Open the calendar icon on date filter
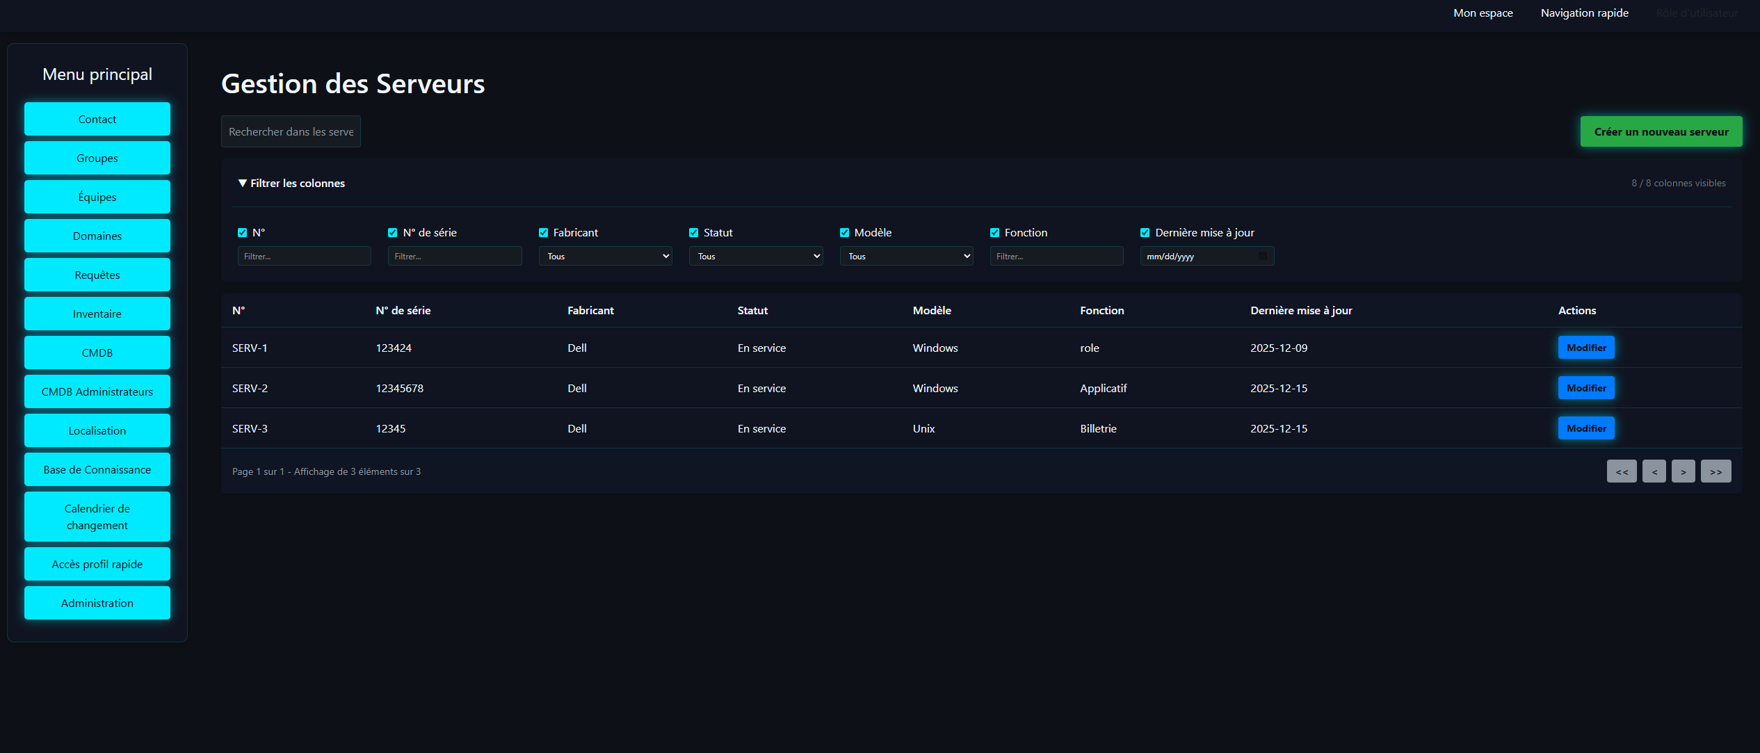The image size is (1760, 753). (x=1263, y=256)
